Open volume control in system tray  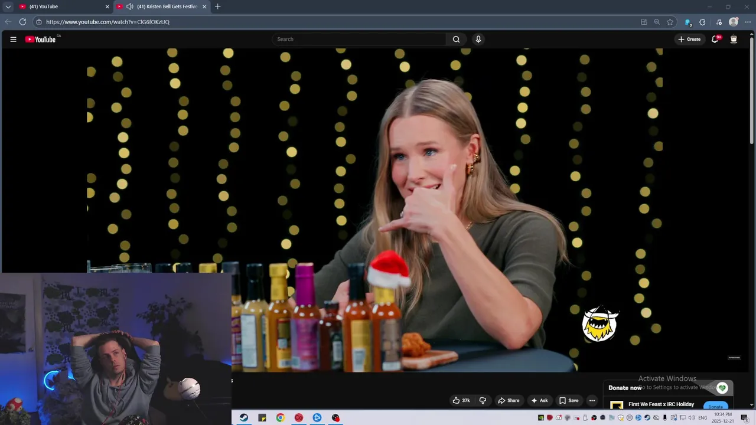(x=691, y=418)
